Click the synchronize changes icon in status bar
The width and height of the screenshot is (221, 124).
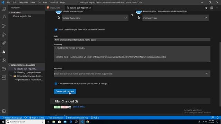[26, 118]
